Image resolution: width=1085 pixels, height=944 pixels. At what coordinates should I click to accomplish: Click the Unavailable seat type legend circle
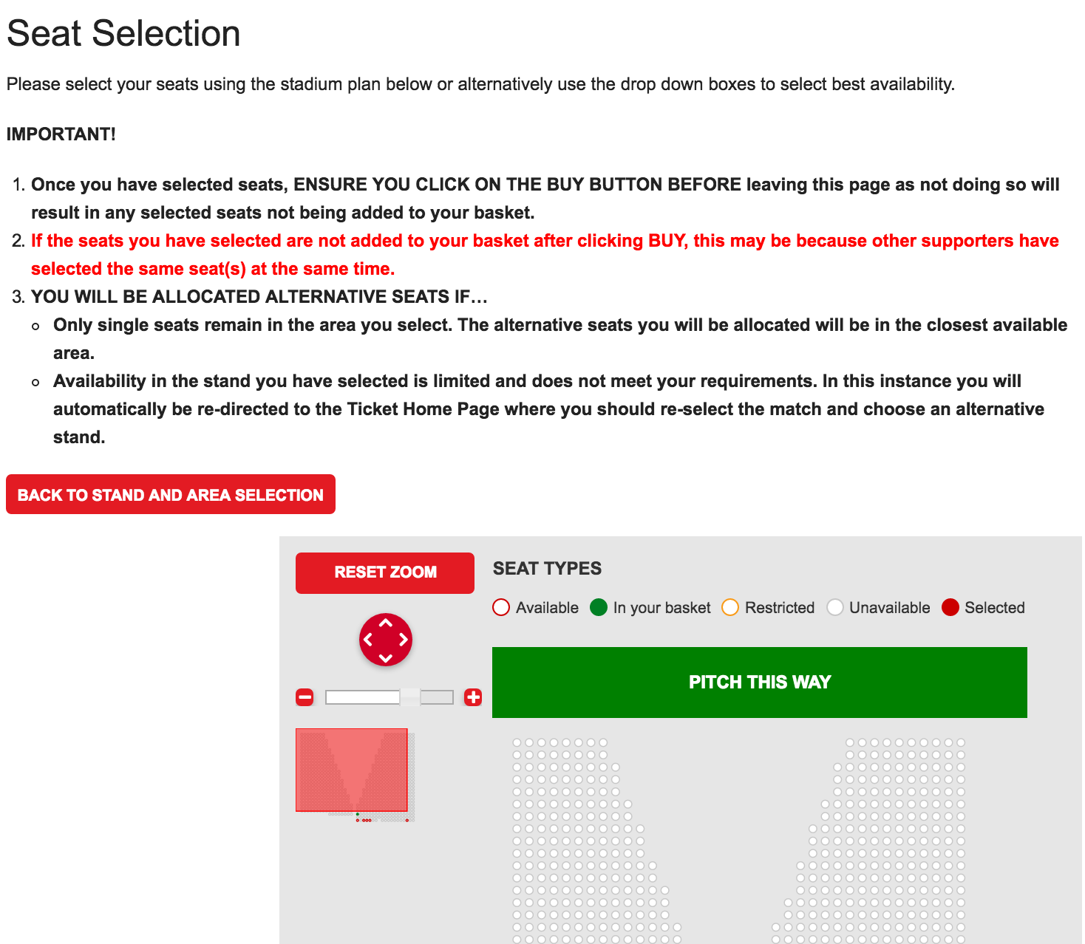pyautogui.click(x=835, y=607)
